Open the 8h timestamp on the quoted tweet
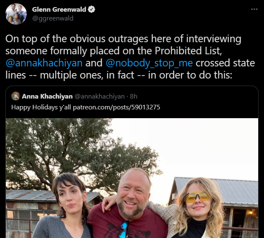 (x=134, y=96)
